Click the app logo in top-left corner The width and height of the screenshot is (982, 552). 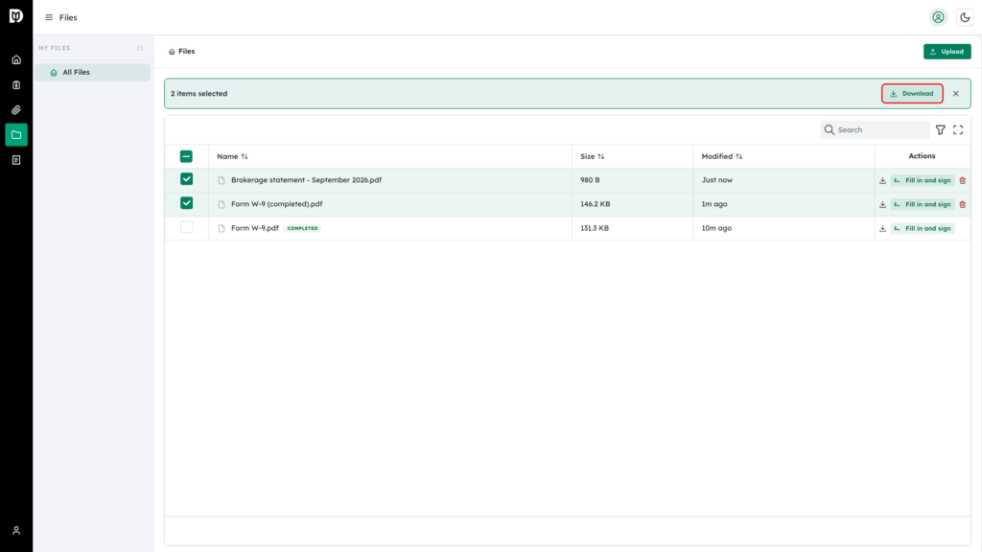[16, 16]
